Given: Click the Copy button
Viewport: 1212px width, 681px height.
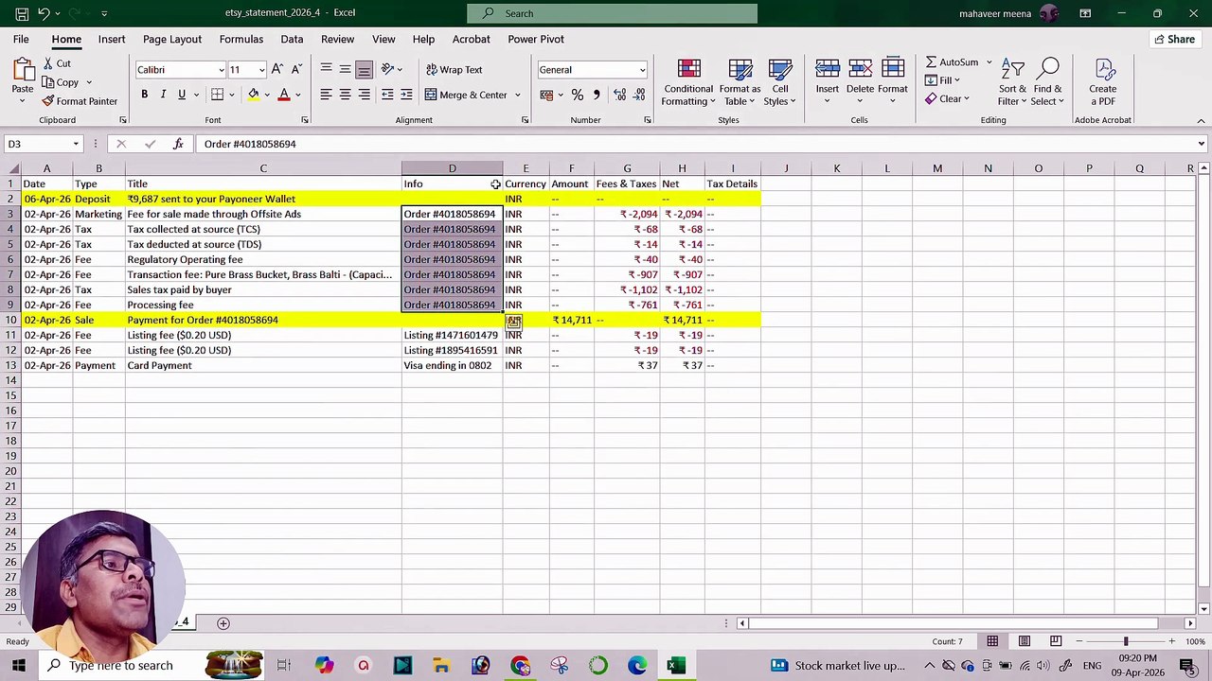Looking at the screenshot, I should 61,82.
